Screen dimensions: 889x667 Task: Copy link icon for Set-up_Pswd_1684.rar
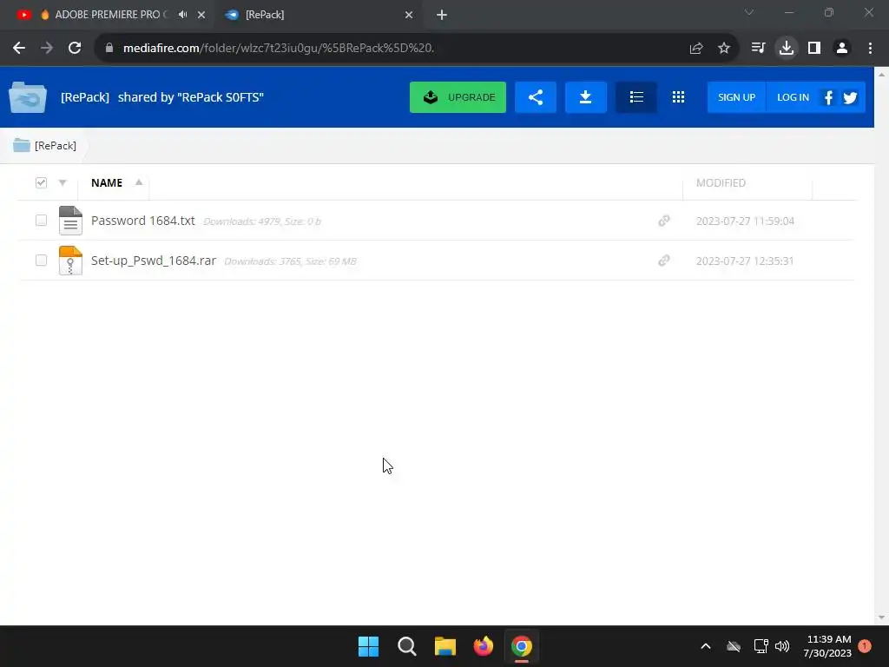pos(664,261)
